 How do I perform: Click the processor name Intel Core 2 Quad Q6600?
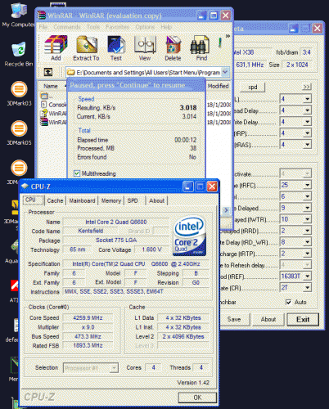pyautogui.click(x=116, y=222)
